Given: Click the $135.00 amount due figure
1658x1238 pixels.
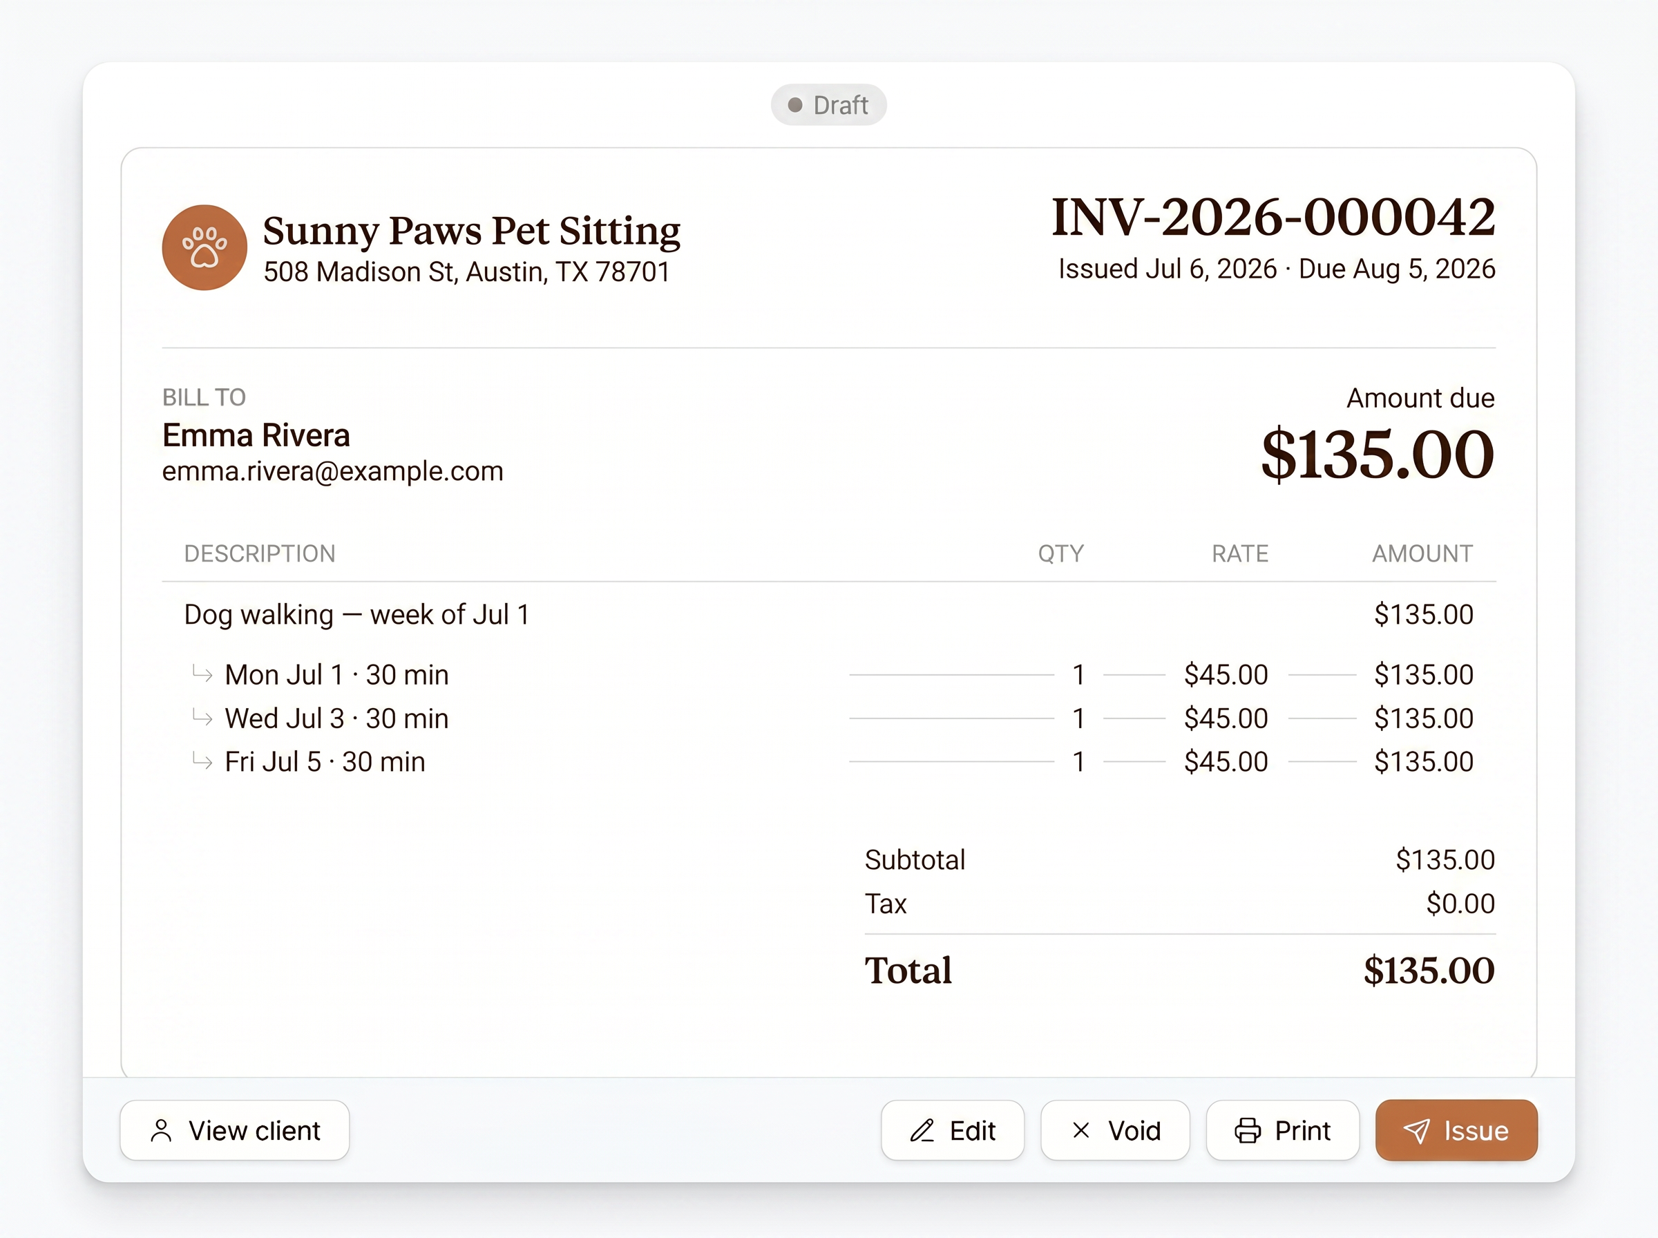Looking at the screenshot, I should [x=1378, y=454].
